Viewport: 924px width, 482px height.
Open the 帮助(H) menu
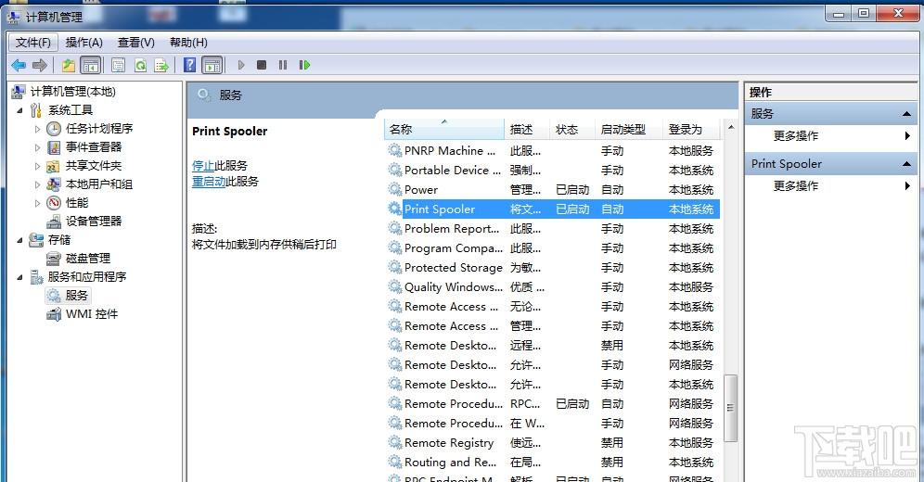click(x=188, y=43)
